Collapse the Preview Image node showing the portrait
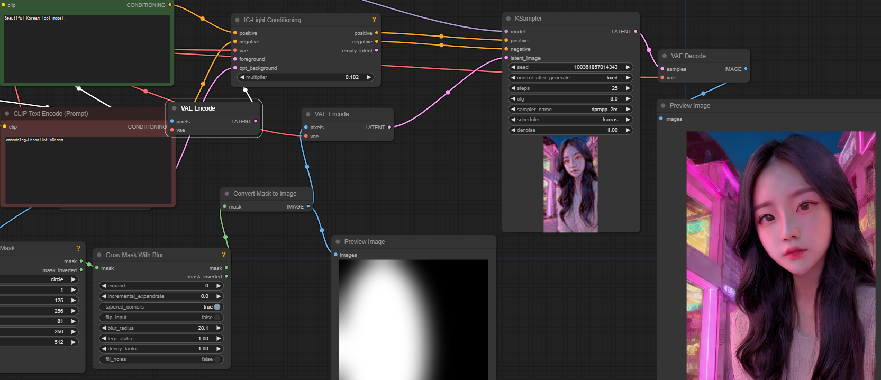This screenshot has width=881, height=380. pos(663,106)
